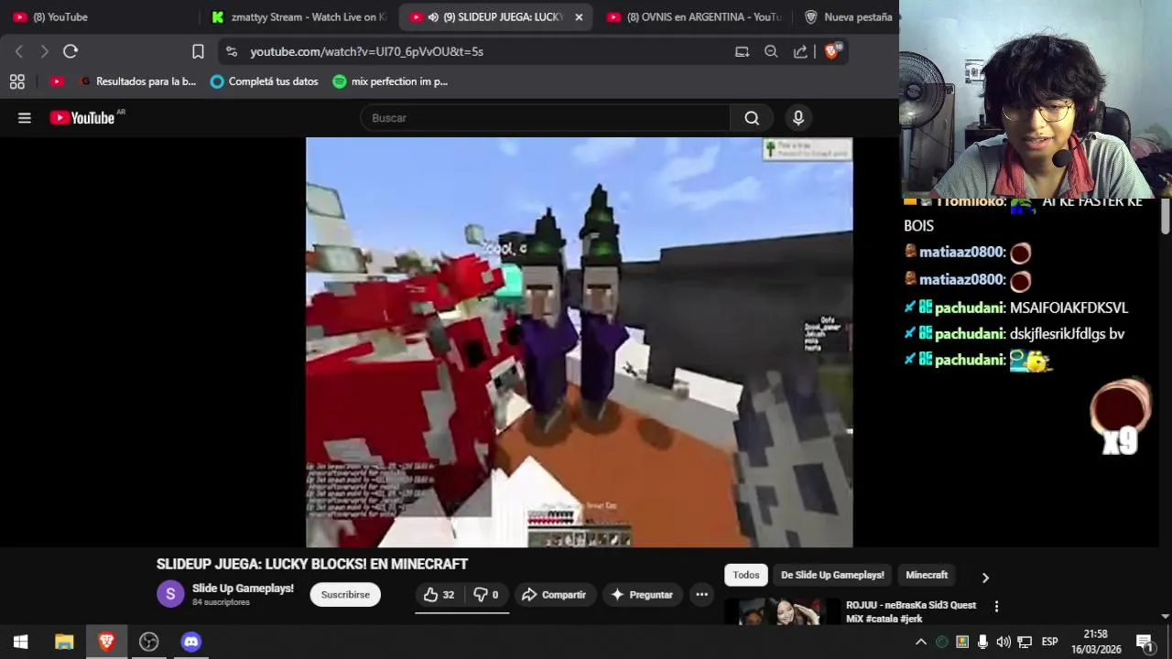Open the zoom magnifier in address bar

click(x=771, y=52)
